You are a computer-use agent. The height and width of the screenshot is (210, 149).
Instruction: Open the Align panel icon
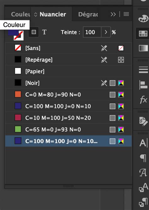[x=143, y=85]
